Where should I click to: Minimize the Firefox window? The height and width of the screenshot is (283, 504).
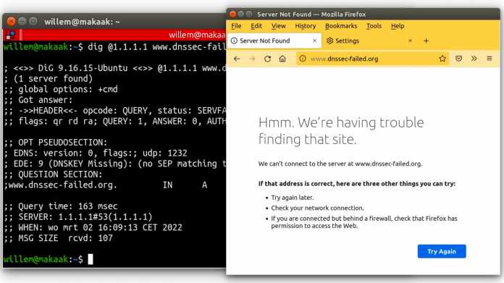[x=240, y=14]
